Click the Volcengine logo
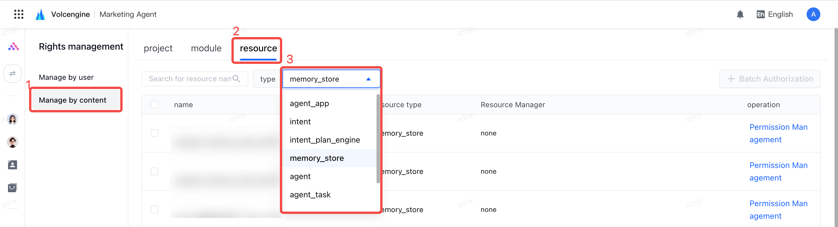The height and width of the screenshot is (227, 838). tap(40, 14)
